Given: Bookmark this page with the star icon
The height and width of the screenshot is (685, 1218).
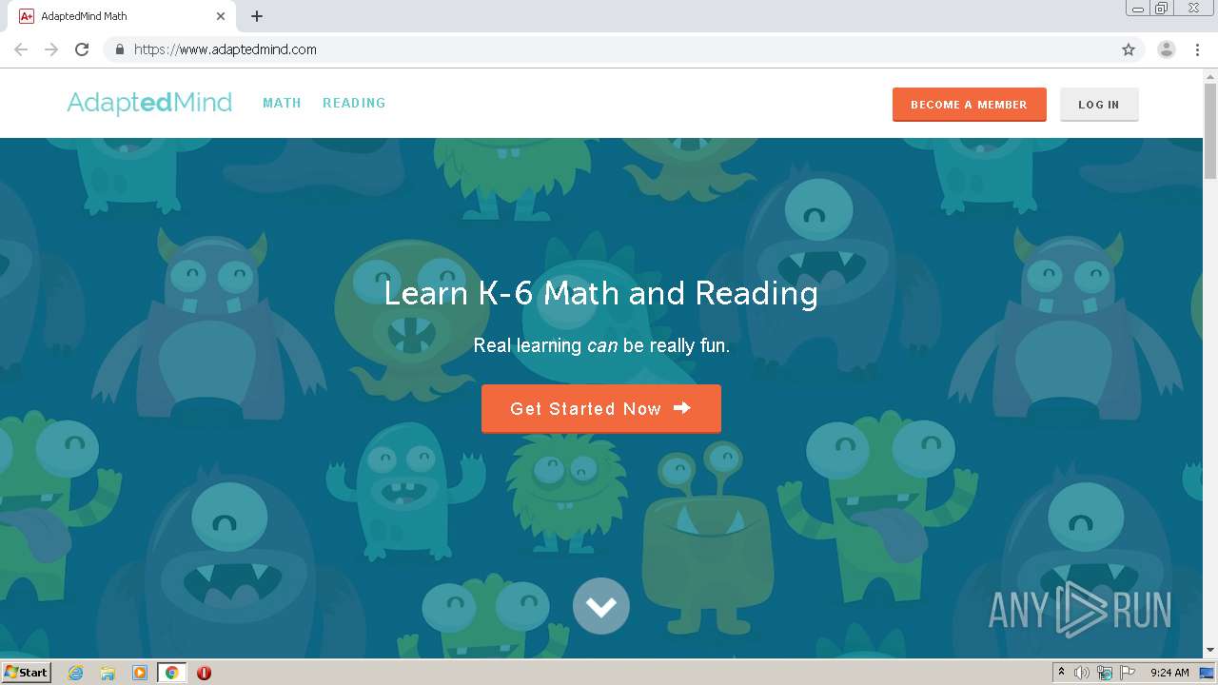Looking at the screenshot, I should click(1129, 49).
